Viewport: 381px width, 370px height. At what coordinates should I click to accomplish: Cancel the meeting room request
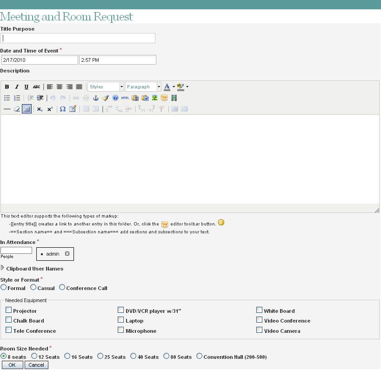36,365
